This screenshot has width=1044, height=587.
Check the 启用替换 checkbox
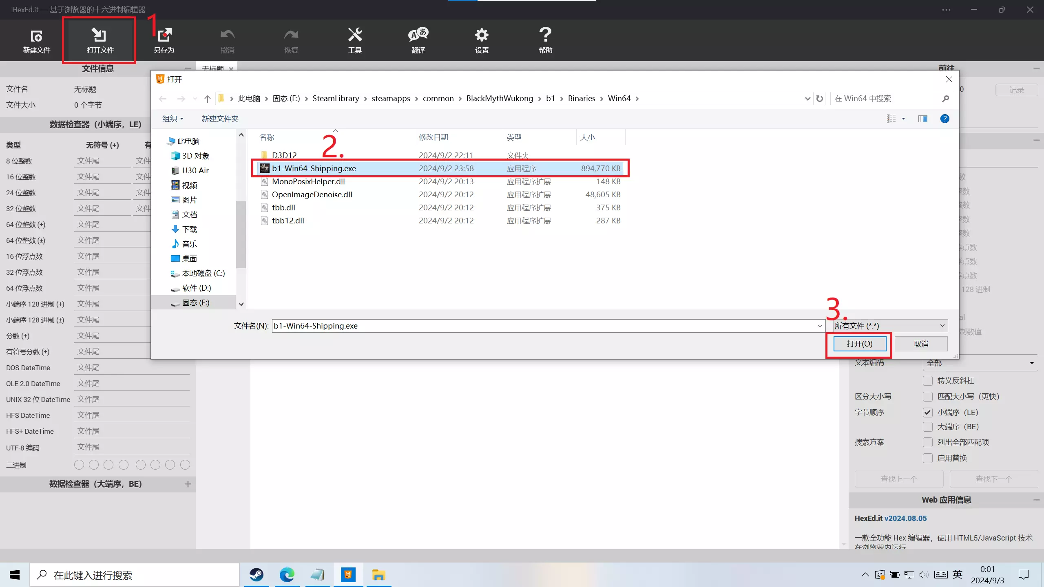coord(928,458)
